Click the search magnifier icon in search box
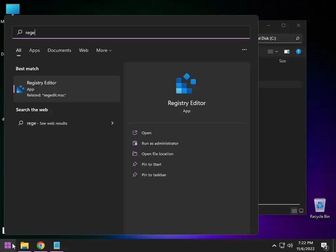This screenshot has height=252, width=336. pyautogui.click(x=20, y=32)
